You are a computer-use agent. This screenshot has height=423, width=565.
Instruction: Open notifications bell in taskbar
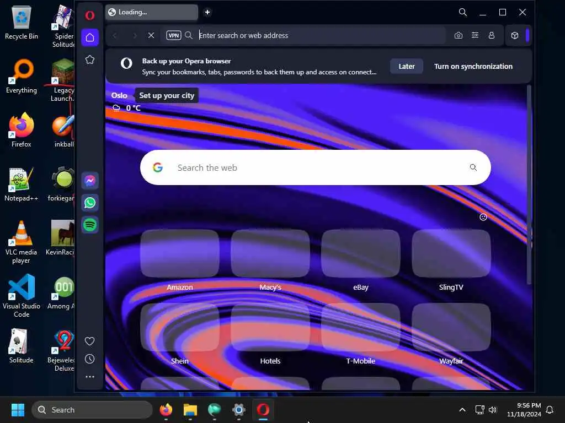[x=550, y=410]
